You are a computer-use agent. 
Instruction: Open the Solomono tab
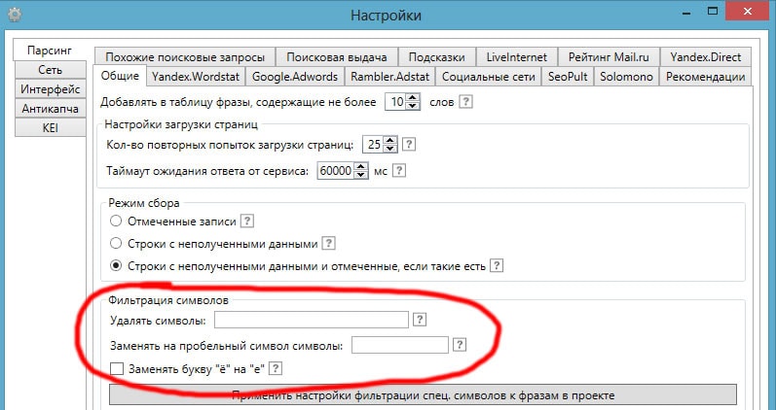626,77
